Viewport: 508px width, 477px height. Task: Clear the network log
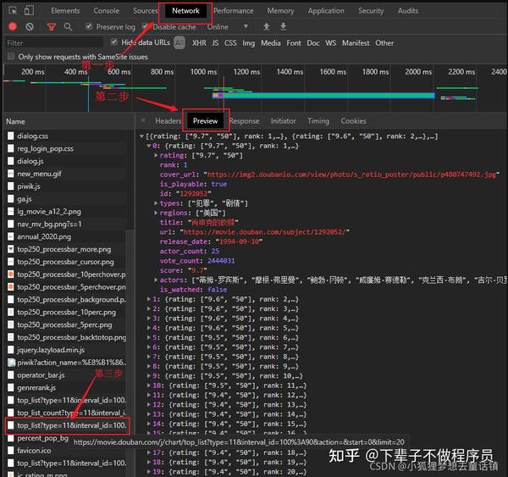tap(30, 26)
